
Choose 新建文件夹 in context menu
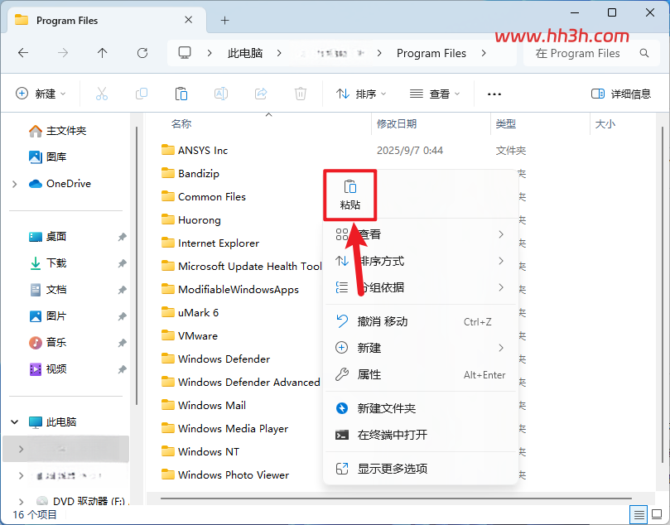tap(421, 409)
